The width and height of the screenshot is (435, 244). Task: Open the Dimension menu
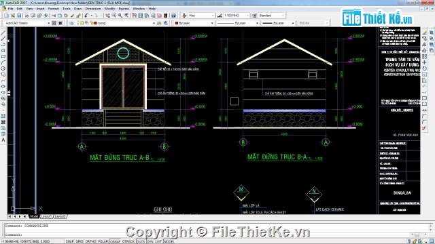click(93, 9)
